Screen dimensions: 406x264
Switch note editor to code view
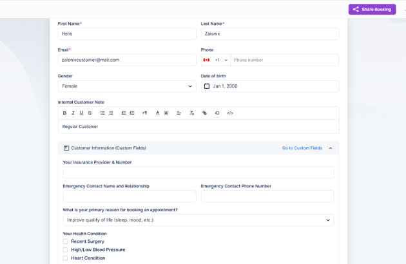click(230, 113)
